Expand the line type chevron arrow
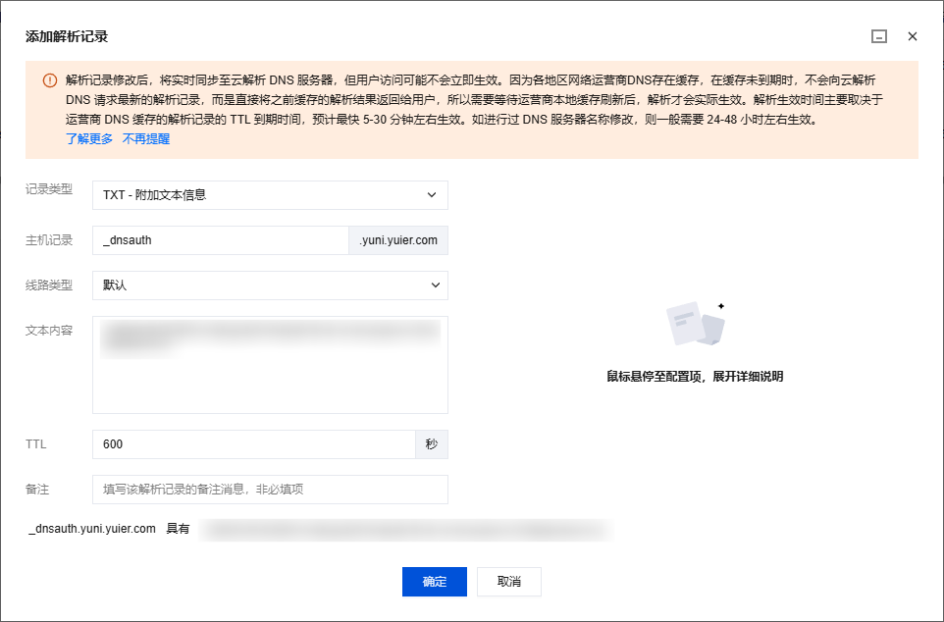 click(436, 285)
